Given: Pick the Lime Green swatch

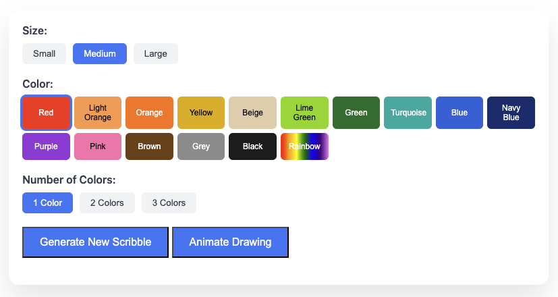Looking at the screenshot, I should [304, 113].
